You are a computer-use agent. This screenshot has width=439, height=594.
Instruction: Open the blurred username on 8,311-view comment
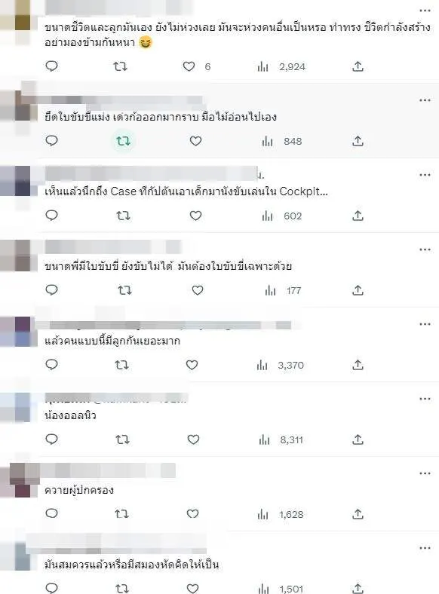(x=116, y=399)
